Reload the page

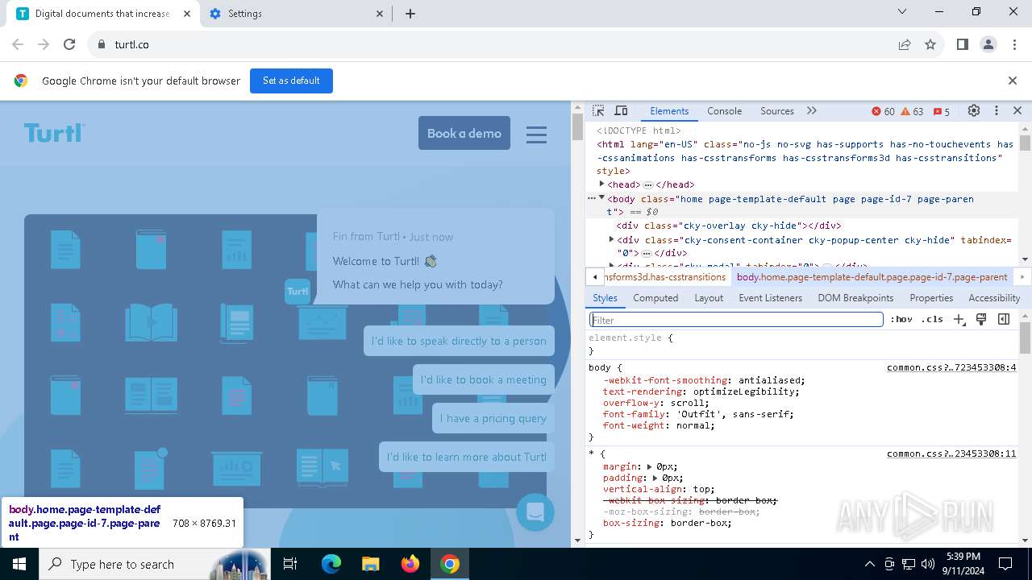(69, 44)
